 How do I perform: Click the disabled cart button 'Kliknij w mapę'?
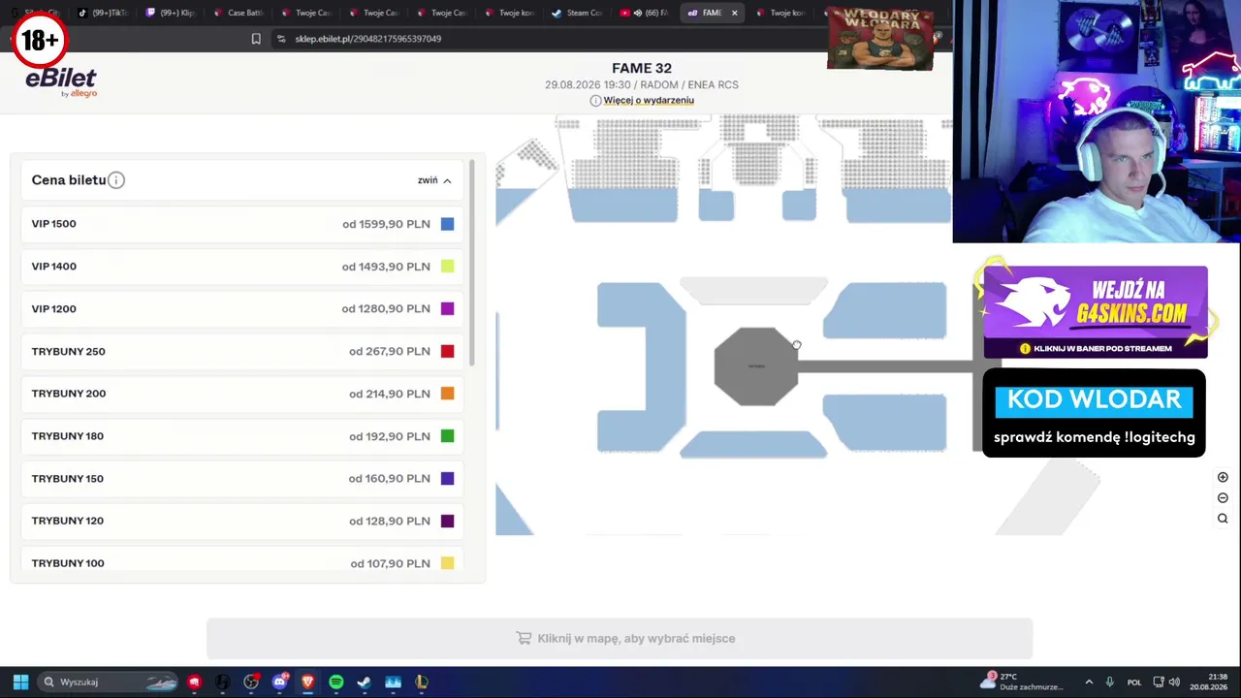pos(620,639)
